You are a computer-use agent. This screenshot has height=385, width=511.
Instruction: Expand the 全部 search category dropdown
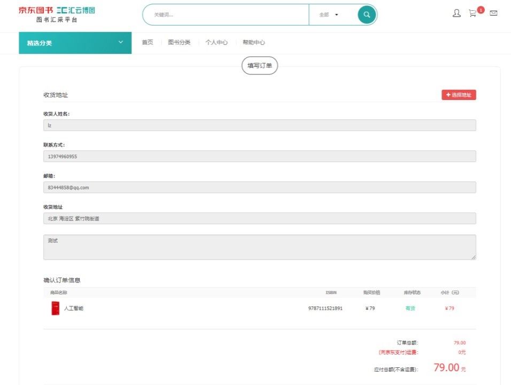pyautogui.click(x=329, y=15)
